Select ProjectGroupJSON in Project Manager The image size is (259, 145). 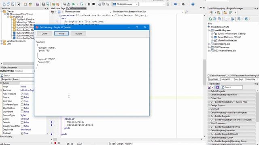(x=220, y=27)
